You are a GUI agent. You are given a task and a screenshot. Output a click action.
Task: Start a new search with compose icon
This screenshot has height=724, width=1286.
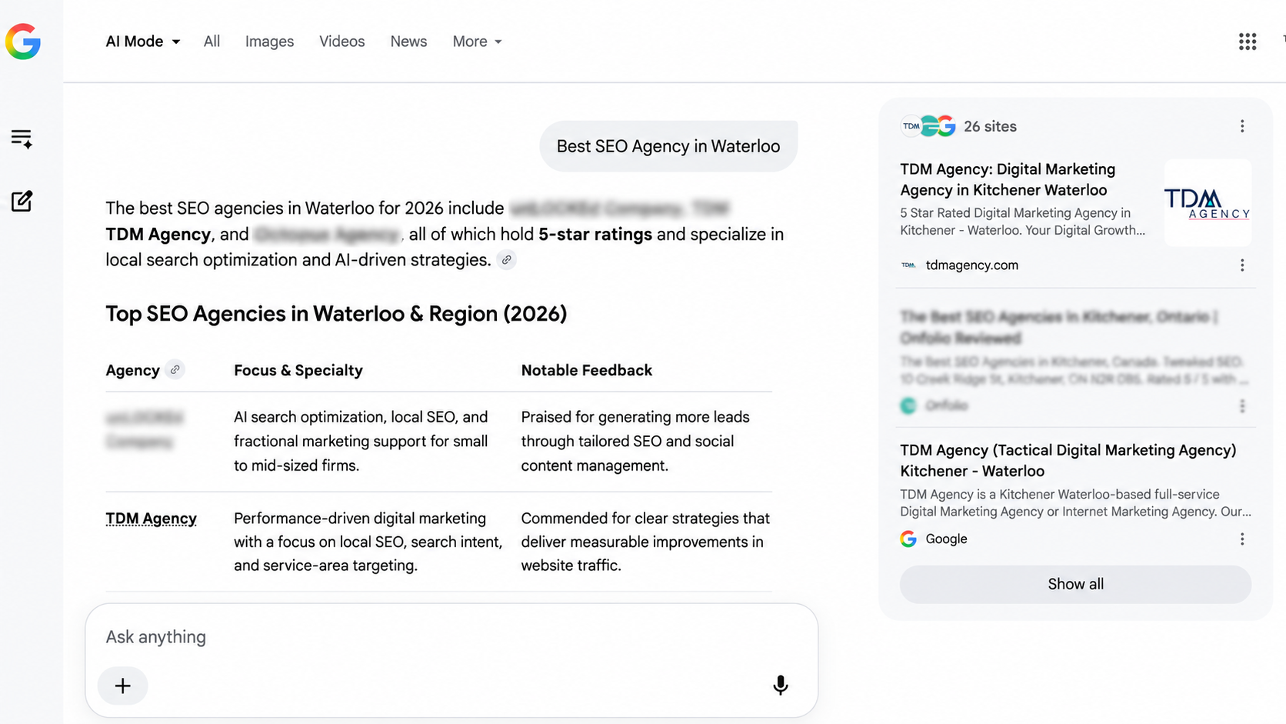[22, 202]
